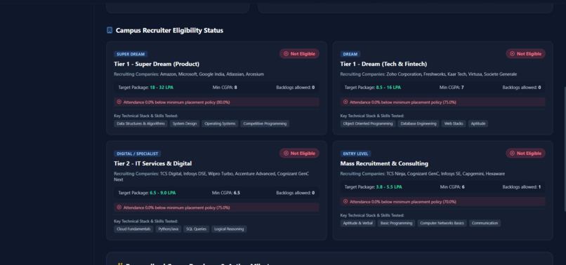
Task: Click the DREAM tag label
Action: click(350, 54)
